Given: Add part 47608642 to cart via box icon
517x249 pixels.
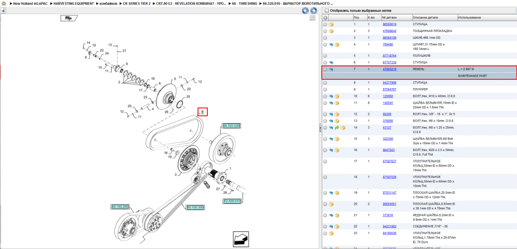Looking at the screenshot, I should 331,31.
